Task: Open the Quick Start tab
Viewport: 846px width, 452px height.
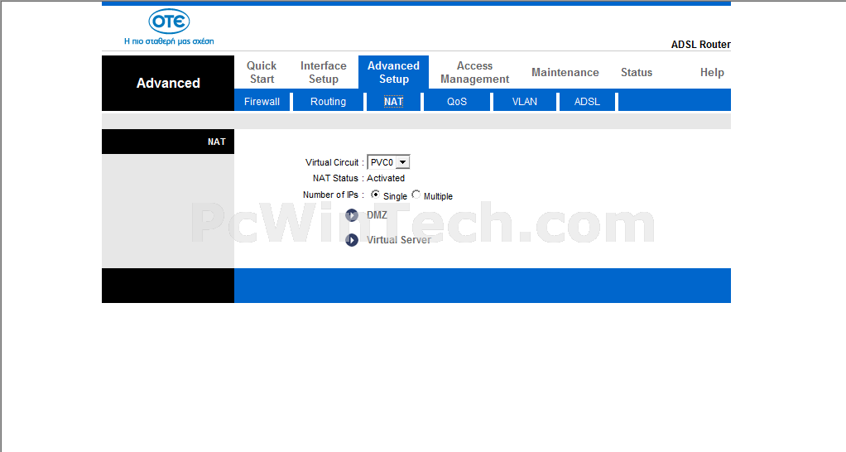Action: click(x=262, y=72)
